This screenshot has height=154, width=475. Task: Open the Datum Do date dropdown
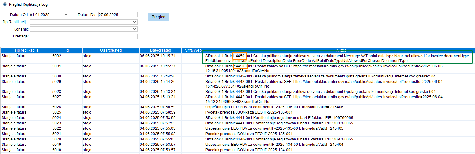135,14
